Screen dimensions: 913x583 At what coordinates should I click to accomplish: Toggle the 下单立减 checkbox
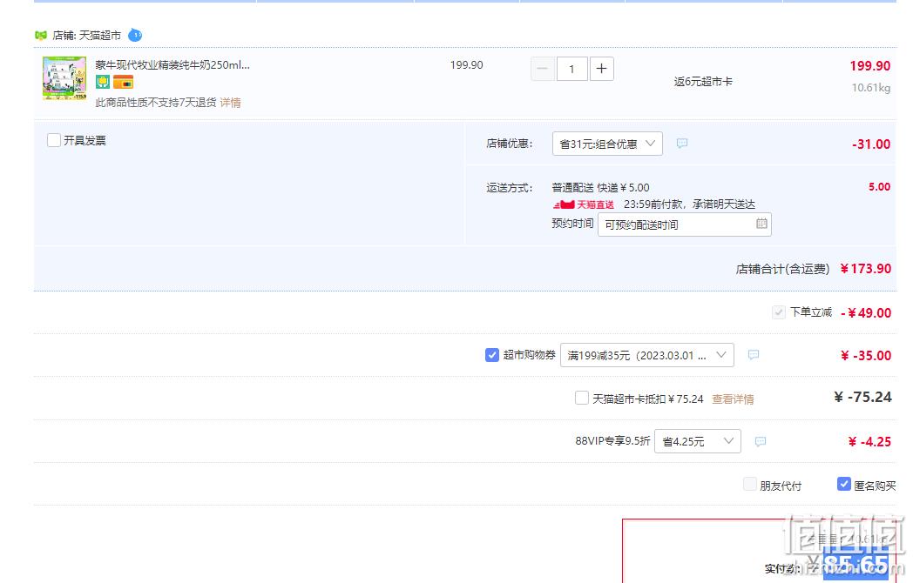tap(779, 312)
